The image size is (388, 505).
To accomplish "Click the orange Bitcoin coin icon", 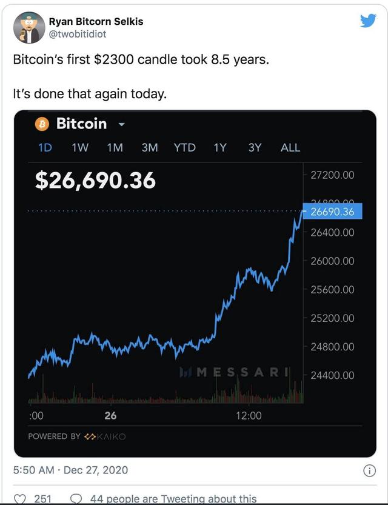I will pyautogui.click(x=42, y=124).
